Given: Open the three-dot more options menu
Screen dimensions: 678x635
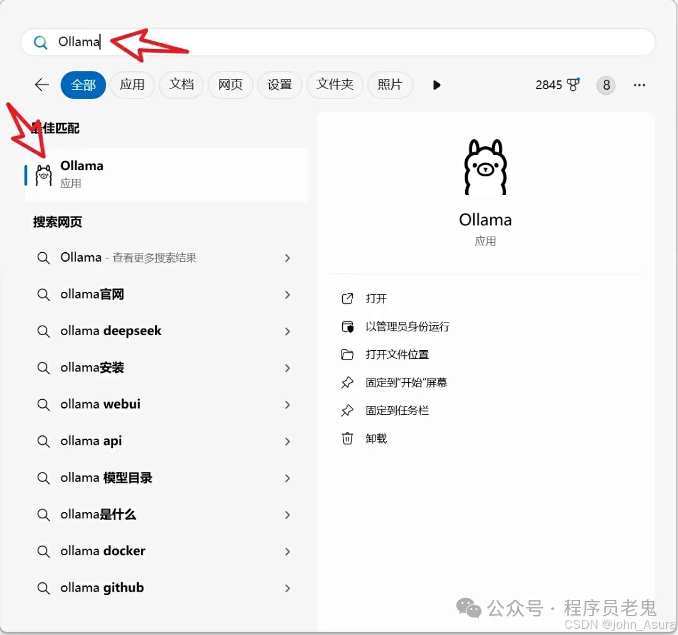Looking at the screenshot, I should pyautogui.click(x=640, y=85).
